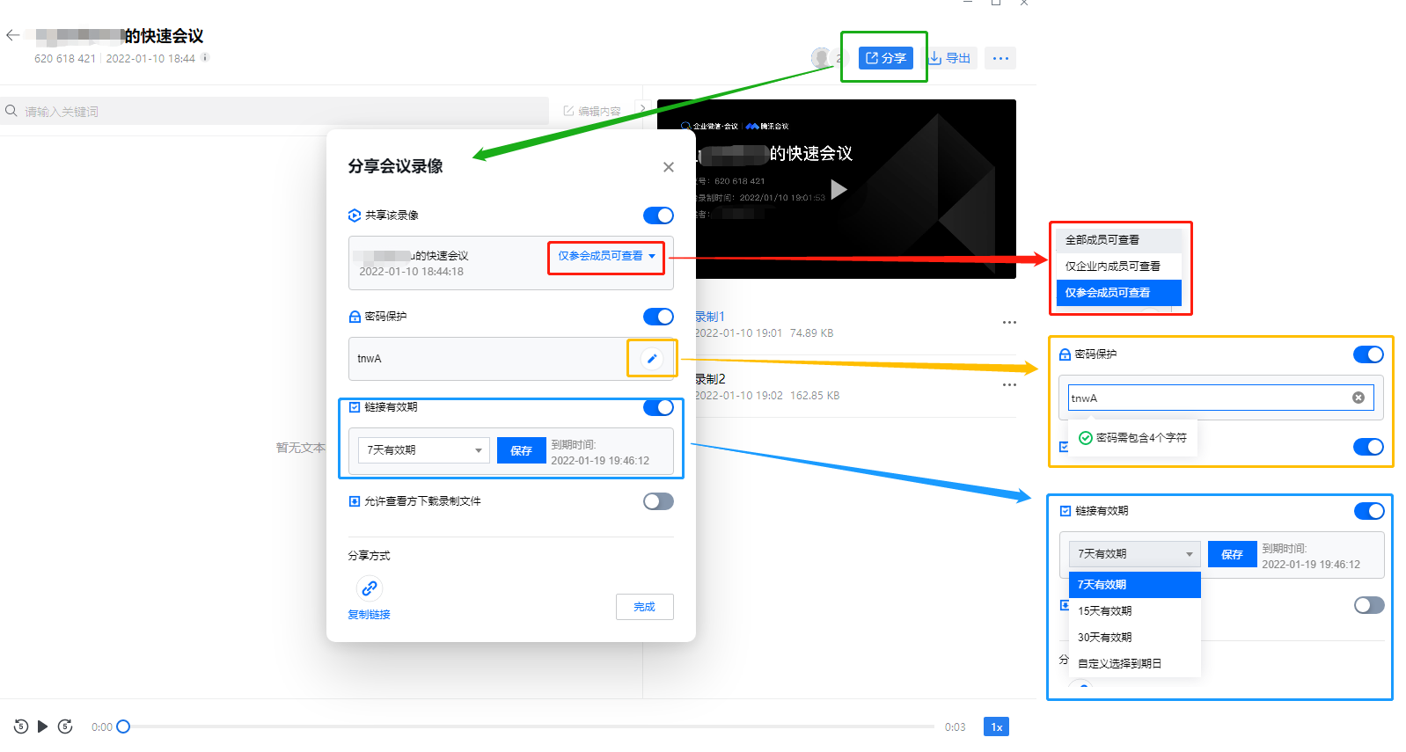Click the 复制链接 link icon
The width and height of the screenshot is (1406, 752).
click(x=370, y=588)
